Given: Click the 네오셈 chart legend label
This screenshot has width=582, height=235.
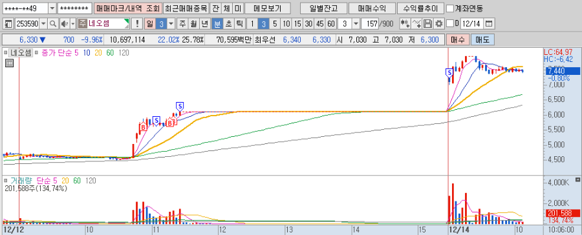Looking at the screenshot, I should tap(21, 53).
